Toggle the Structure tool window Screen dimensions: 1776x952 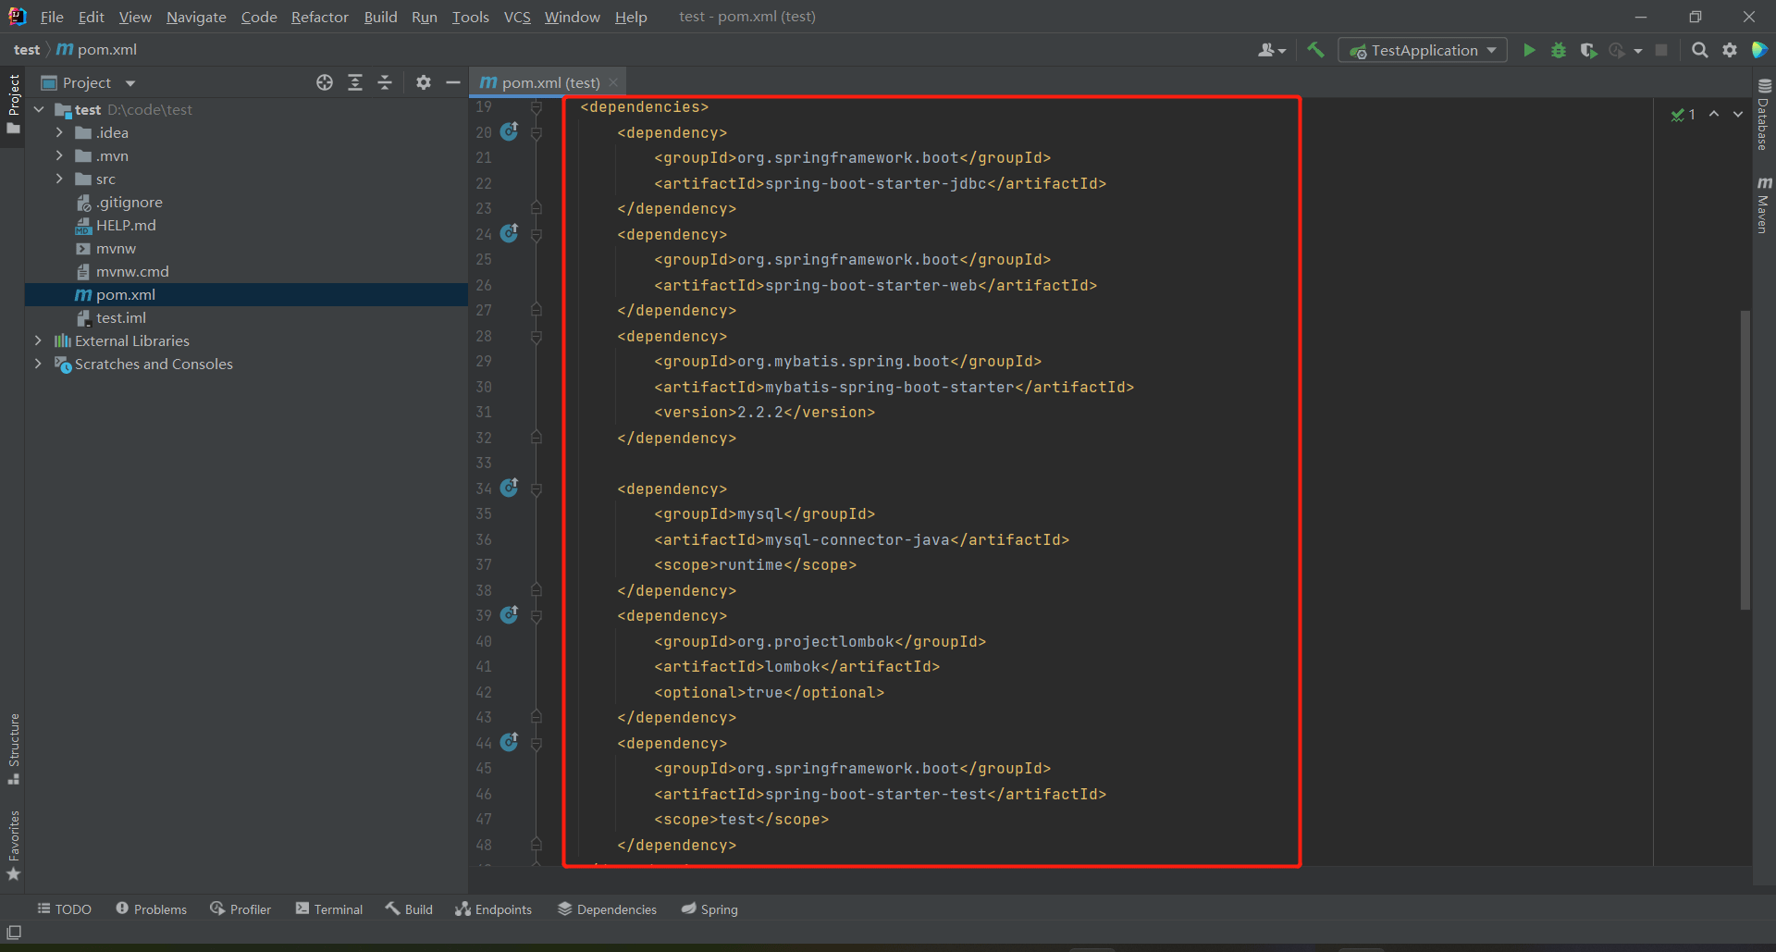coord(13,748)
